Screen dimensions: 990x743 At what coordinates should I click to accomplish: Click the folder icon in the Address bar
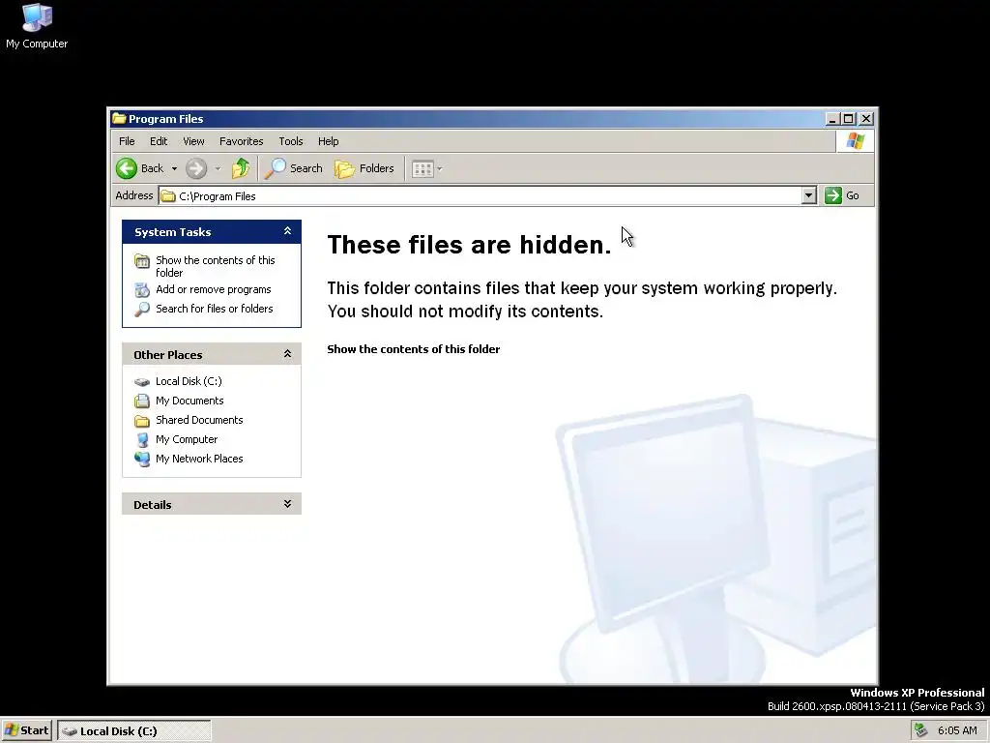coord(168,195)
